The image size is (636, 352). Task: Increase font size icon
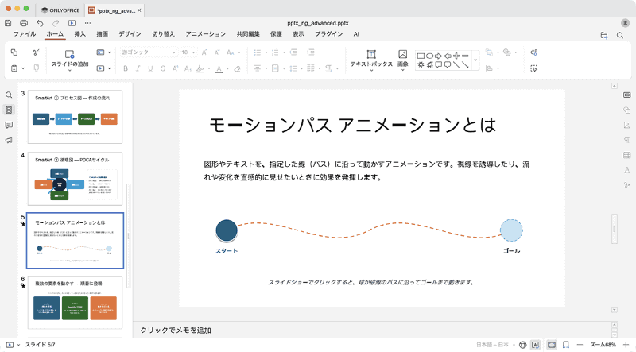pos(205,52)
